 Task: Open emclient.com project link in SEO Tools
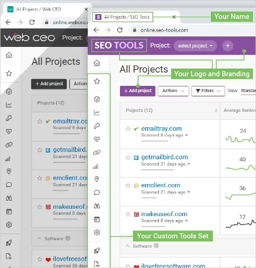[161, 185]
